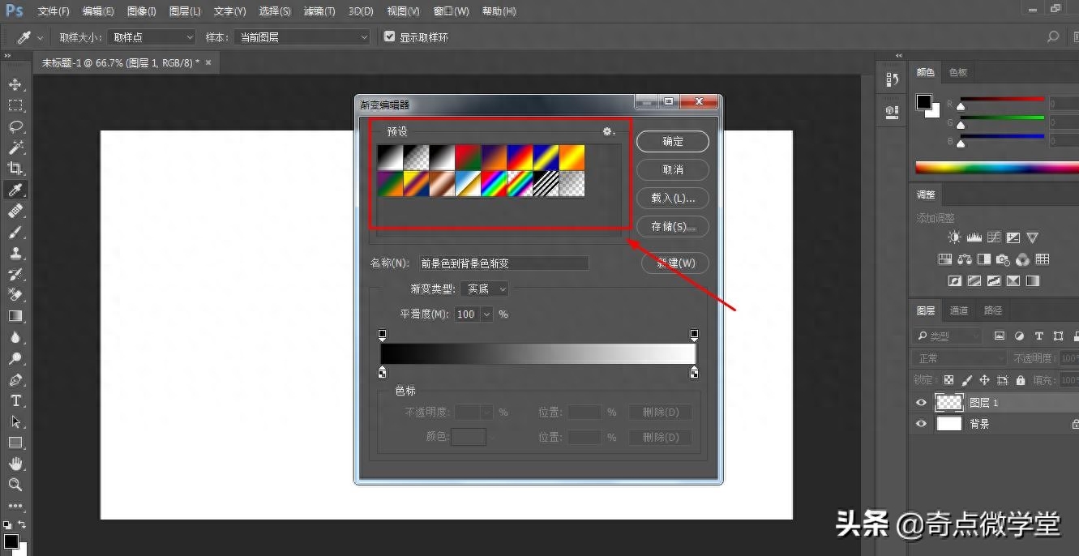Switch to the 通道 tab
This screenshot has width=1079, height=556.
tap(959, 310)
